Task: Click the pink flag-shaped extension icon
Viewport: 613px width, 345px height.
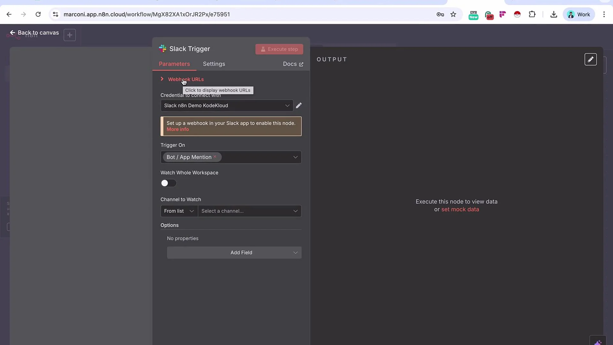Action: coord(503,14)
